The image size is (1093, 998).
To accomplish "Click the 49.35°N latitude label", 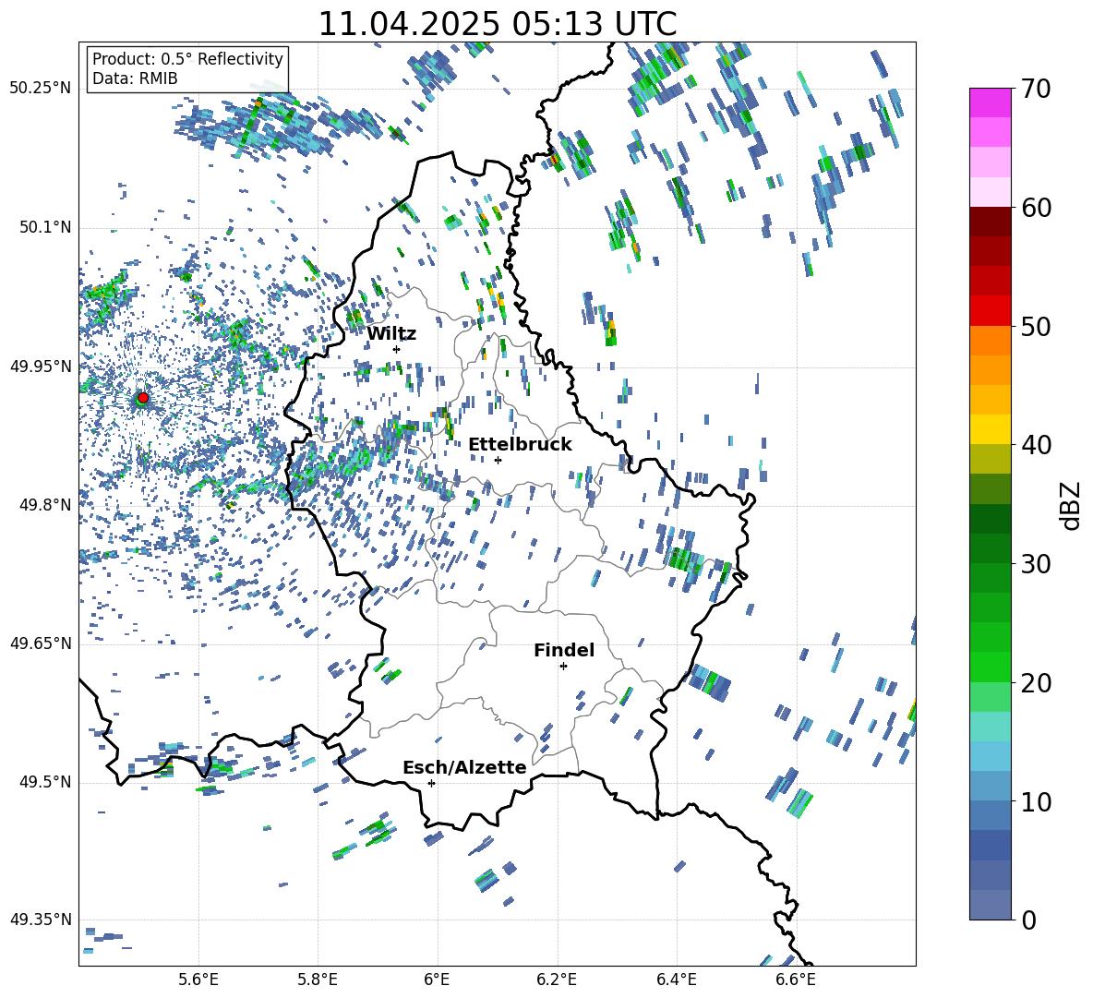I will tap(41, 920).
